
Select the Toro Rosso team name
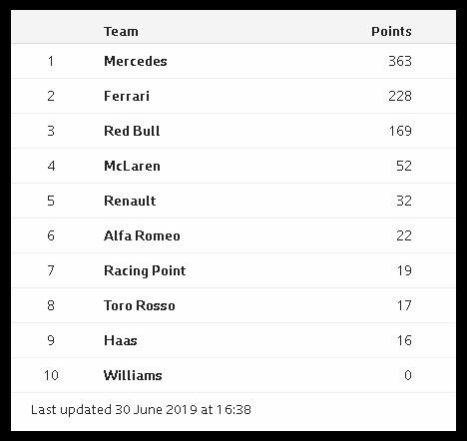point(140,305)
